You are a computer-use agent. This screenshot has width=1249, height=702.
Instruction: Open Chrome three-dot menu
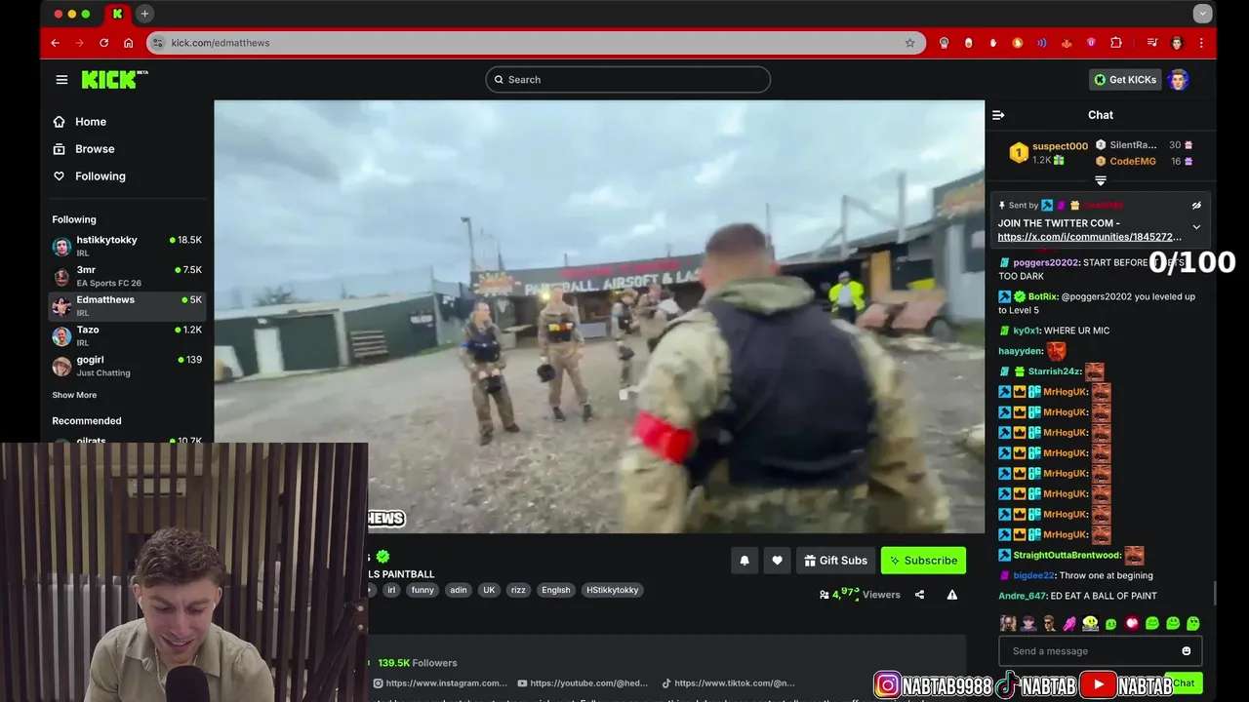pos(1201,43)
